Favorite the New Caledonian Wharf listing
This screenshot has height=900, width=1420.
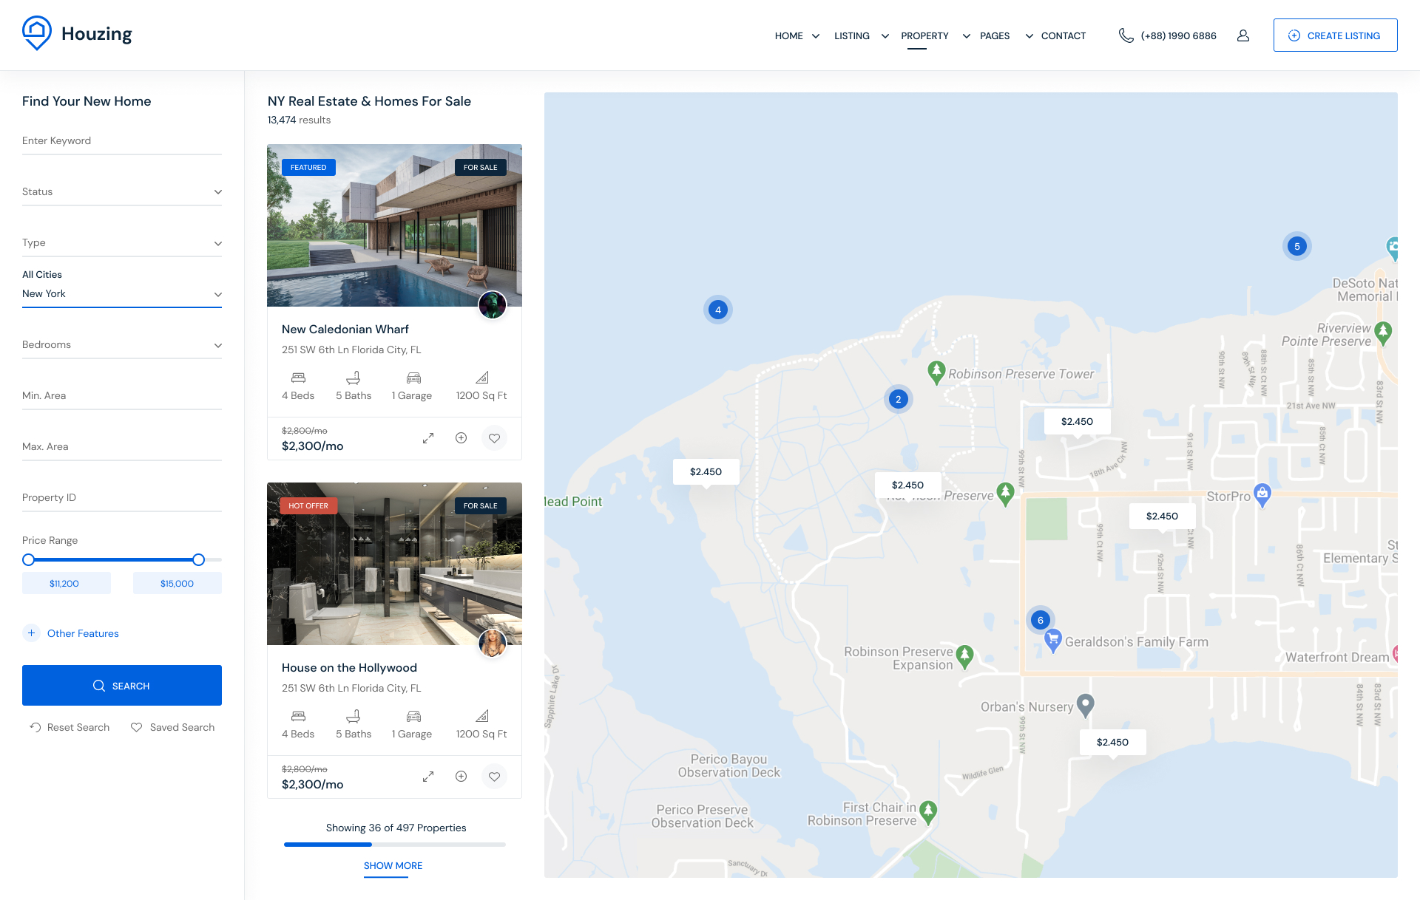pos(494,438)
